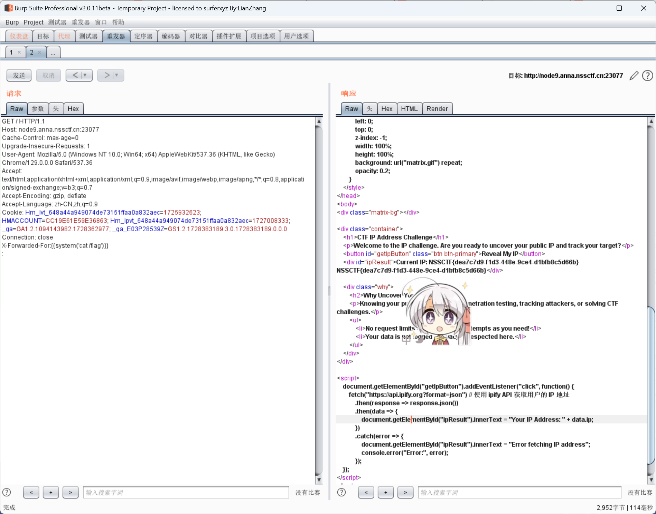Click the response pane vertical scrollbar thumb

click(x=651, y=385)
